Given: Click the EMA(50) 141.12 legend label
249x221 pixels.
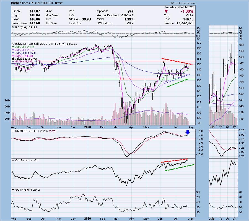Looking at the screenshot, I should pos(24,50).
